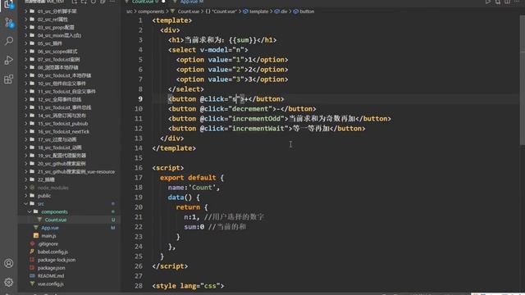Click {{sum}} in the h1 line

point(243,40)
